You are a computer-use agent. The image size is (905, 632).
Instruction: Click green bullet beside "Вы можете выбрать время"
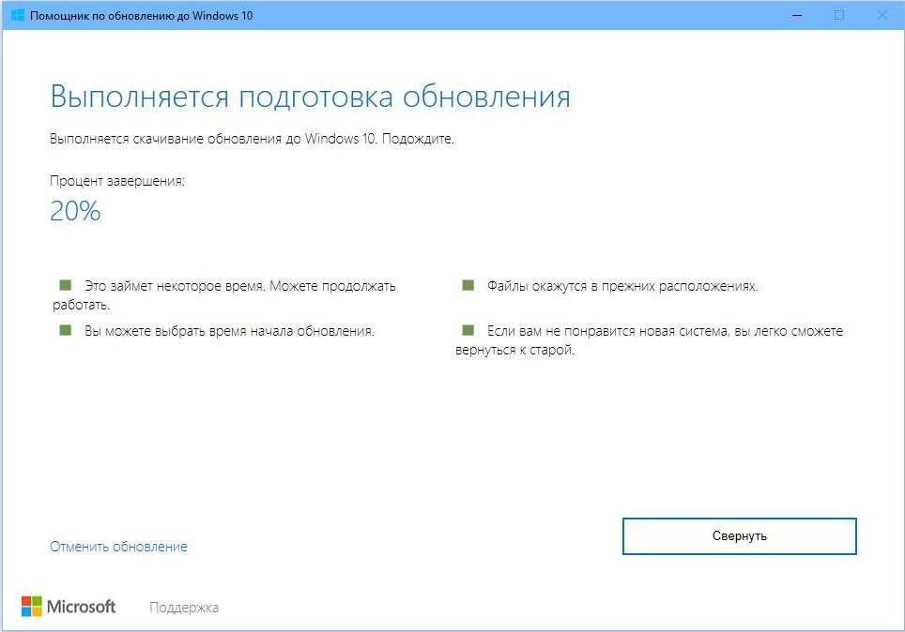65,330
